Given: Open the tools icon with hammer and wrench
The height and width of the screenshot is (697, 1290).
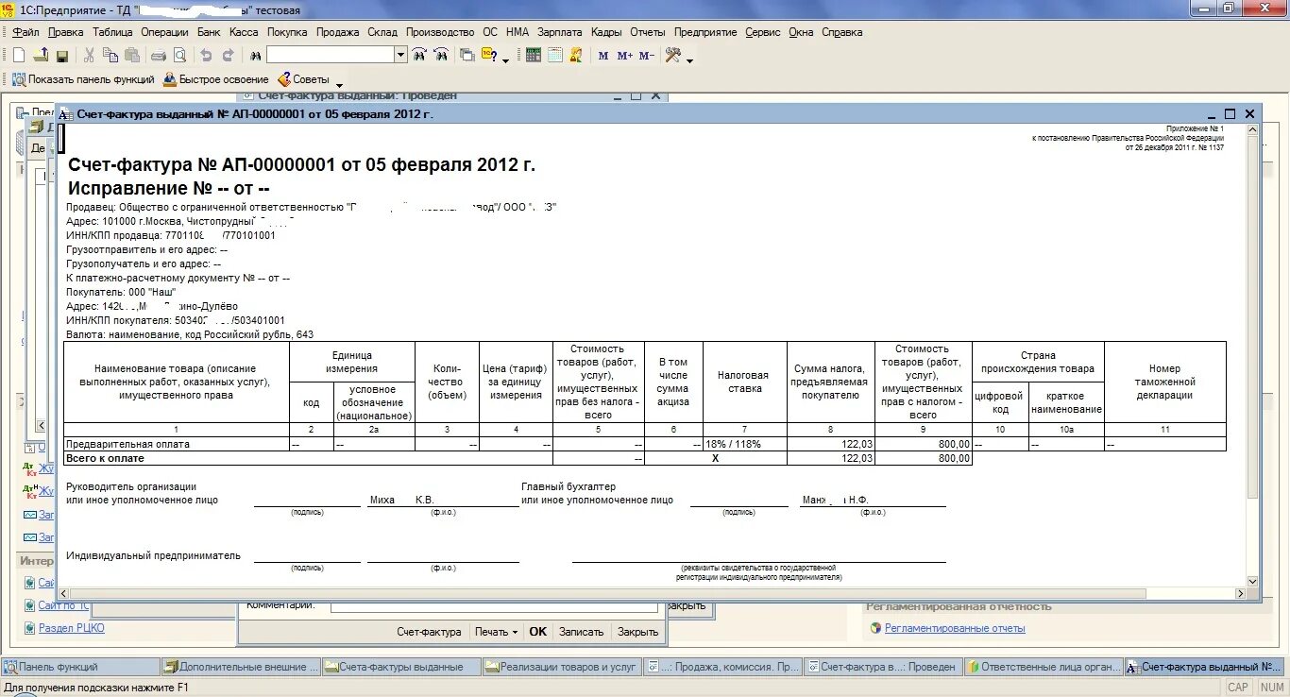Looking at the screenshot, I should tap(673, 56).
